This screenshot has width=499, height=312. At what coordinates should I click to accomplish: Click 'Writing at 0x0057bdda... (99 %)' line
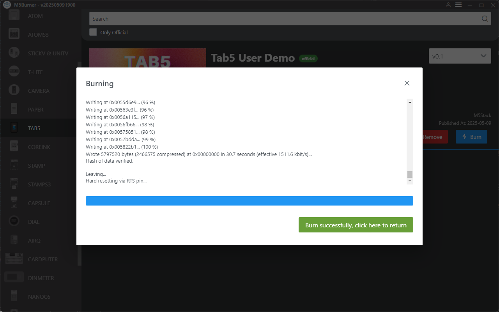coord(120,140)
